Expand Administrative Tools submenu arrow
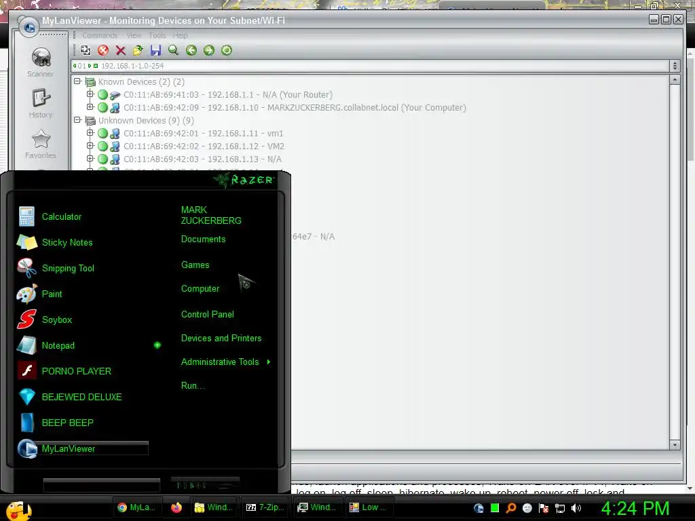This screenshot has width=695, height=521. (x=269, y=362)
